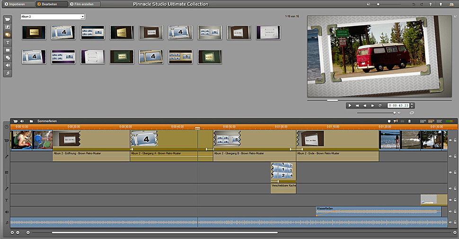The image size is (459, 239).
Task: Click the timeline playhead scrubber handle
Action: point(198,128)
